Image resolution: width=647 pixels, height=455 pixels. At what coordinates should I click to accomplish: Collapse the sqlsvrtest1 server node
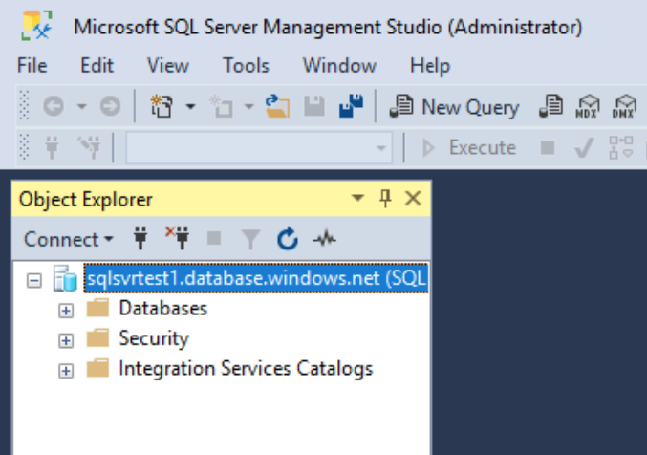pos(33,281)
